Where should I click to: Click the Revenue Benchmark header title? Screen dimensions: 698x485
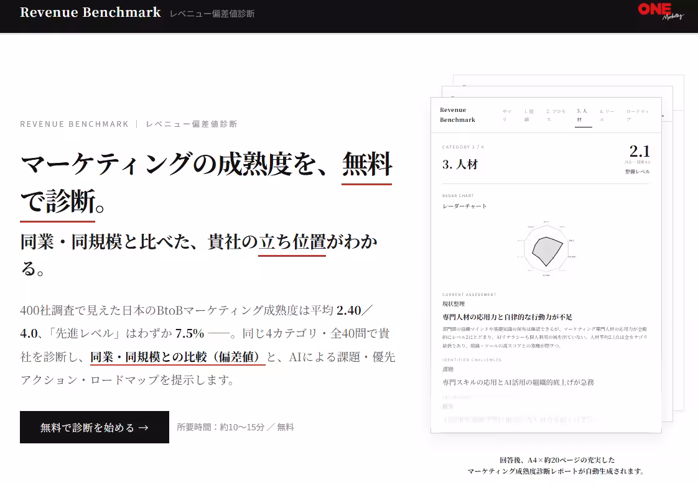click(x=90, y=12)
